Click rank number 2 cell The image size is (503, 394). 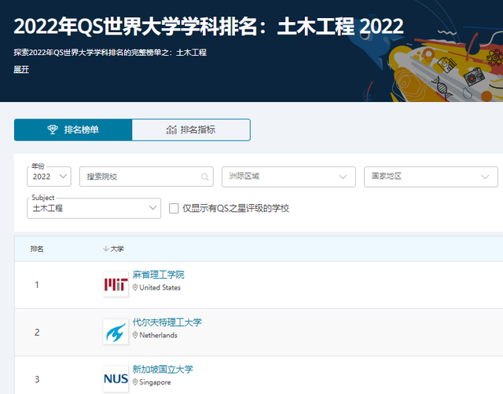pyautogui.click(x=37, y=332)
